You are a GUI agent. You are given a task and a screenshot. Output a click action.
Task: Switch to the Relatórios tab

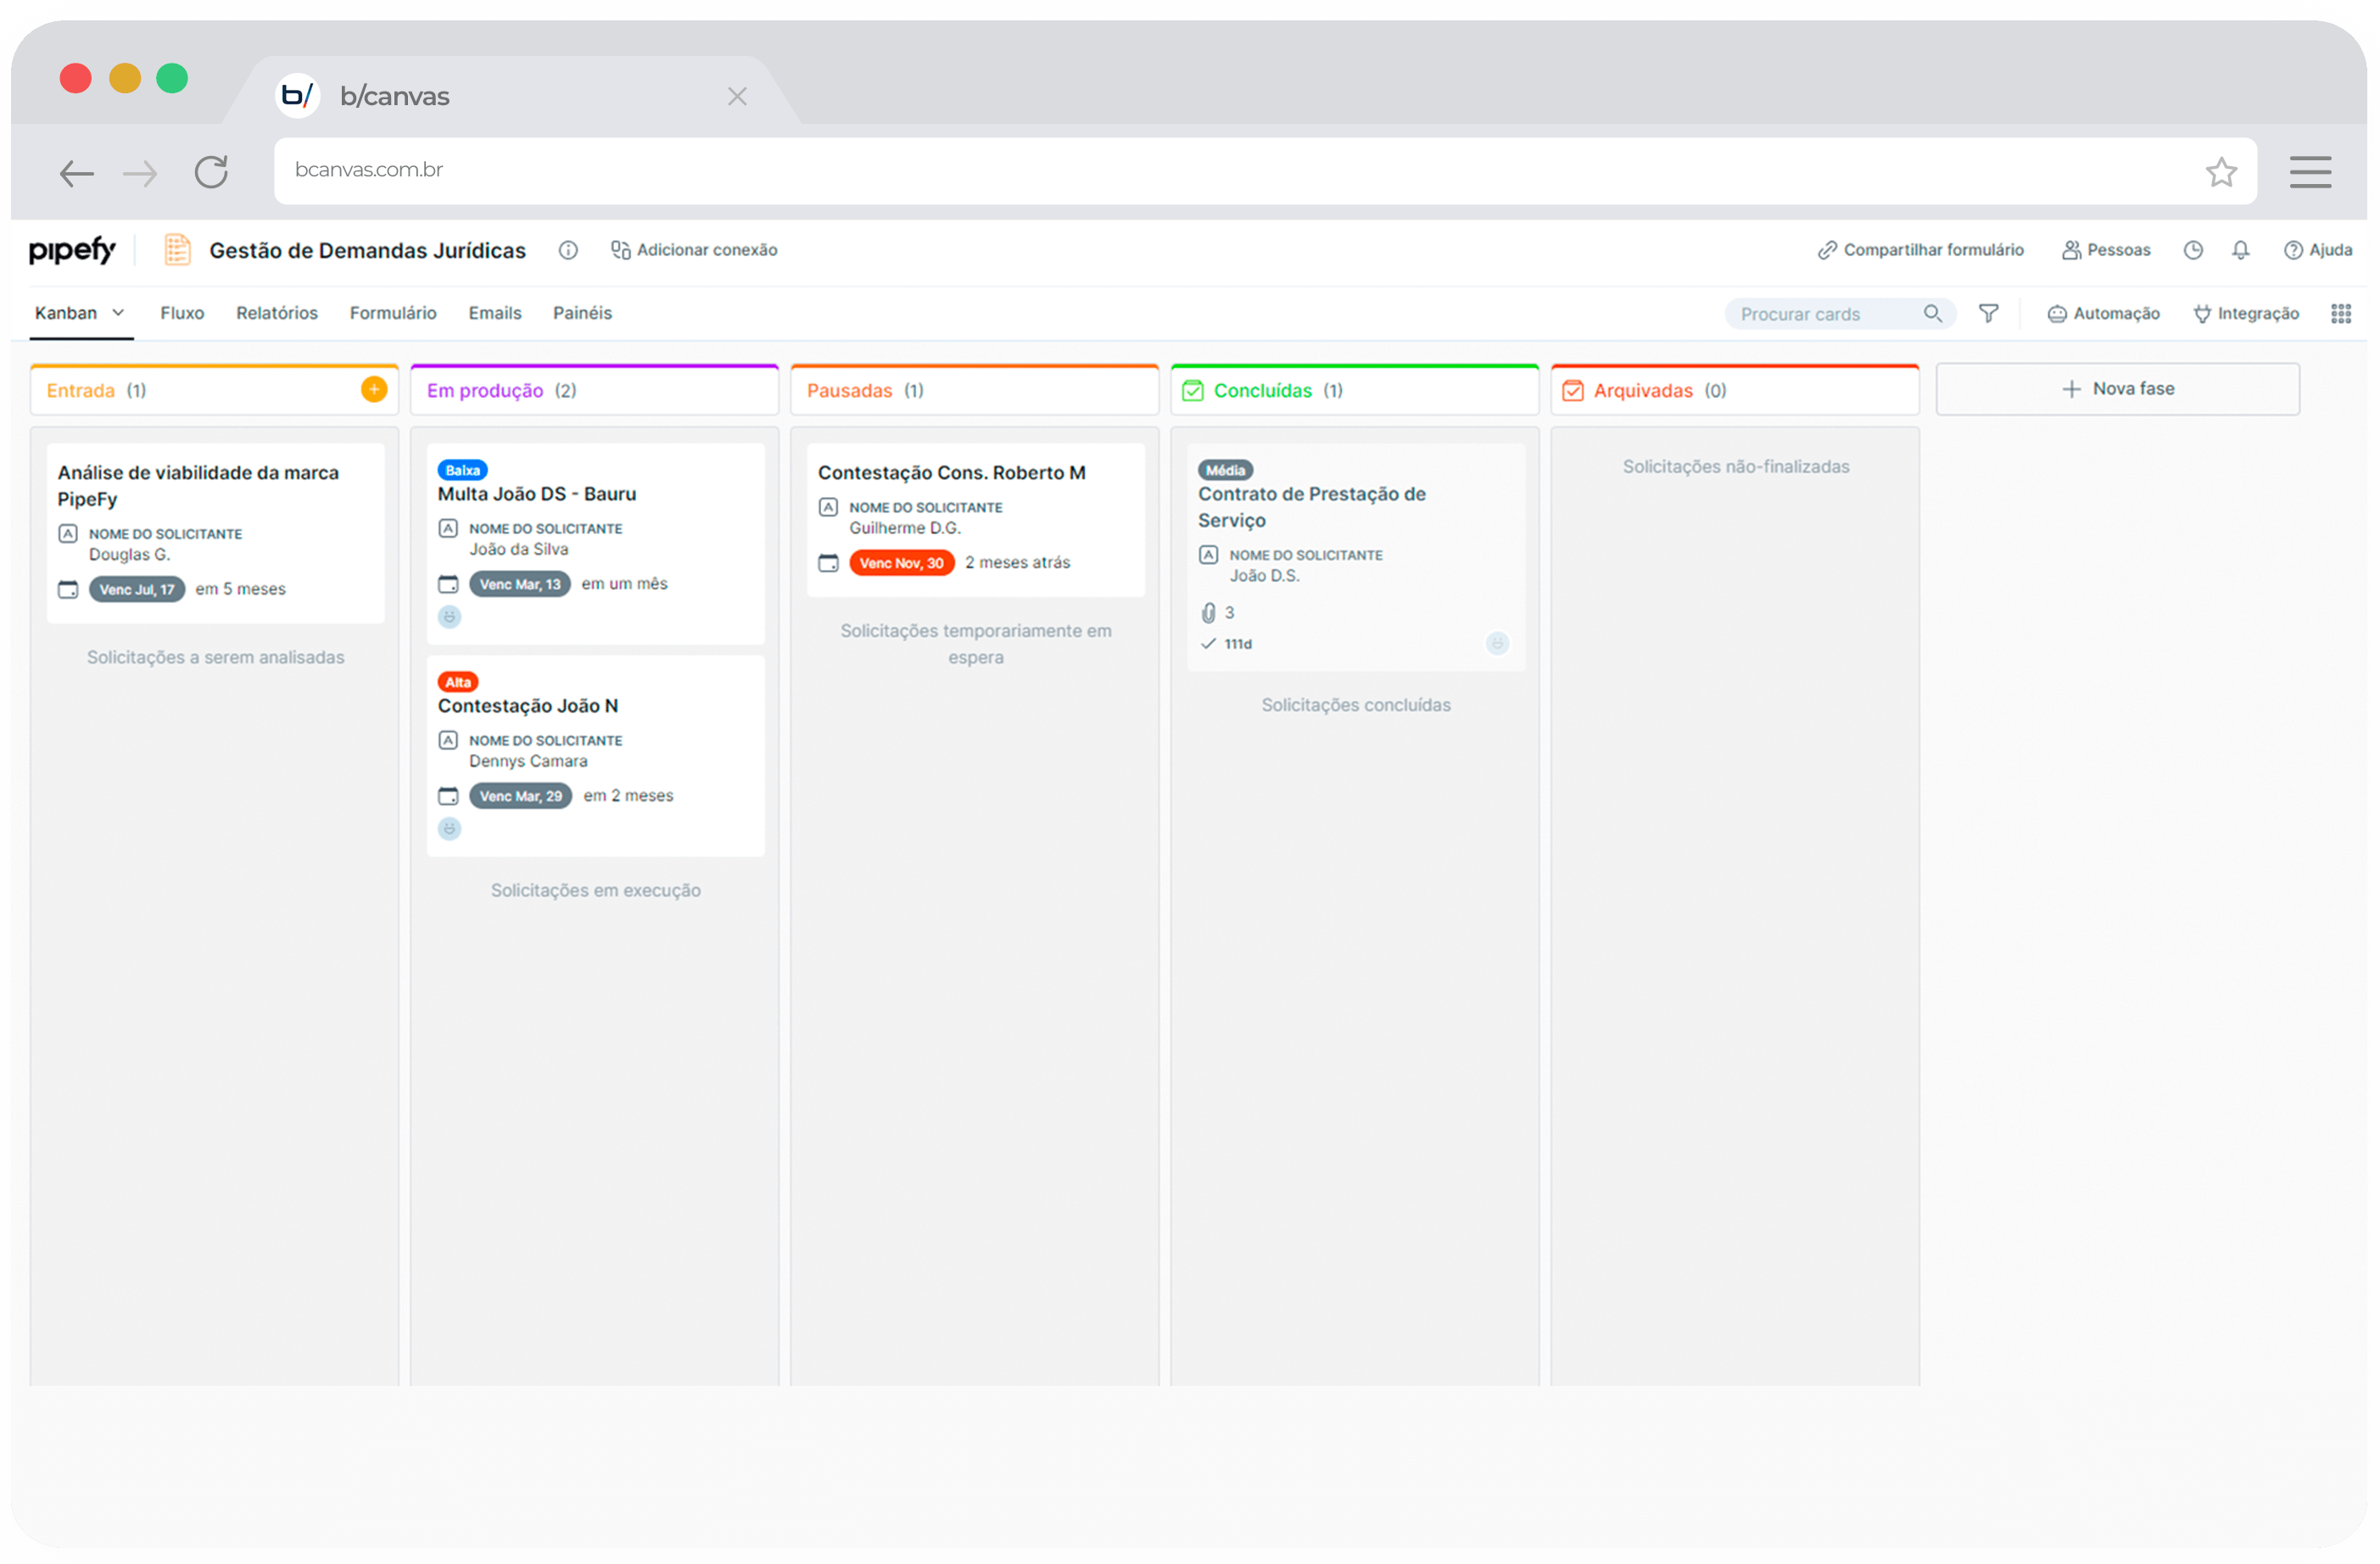point(277,313)
